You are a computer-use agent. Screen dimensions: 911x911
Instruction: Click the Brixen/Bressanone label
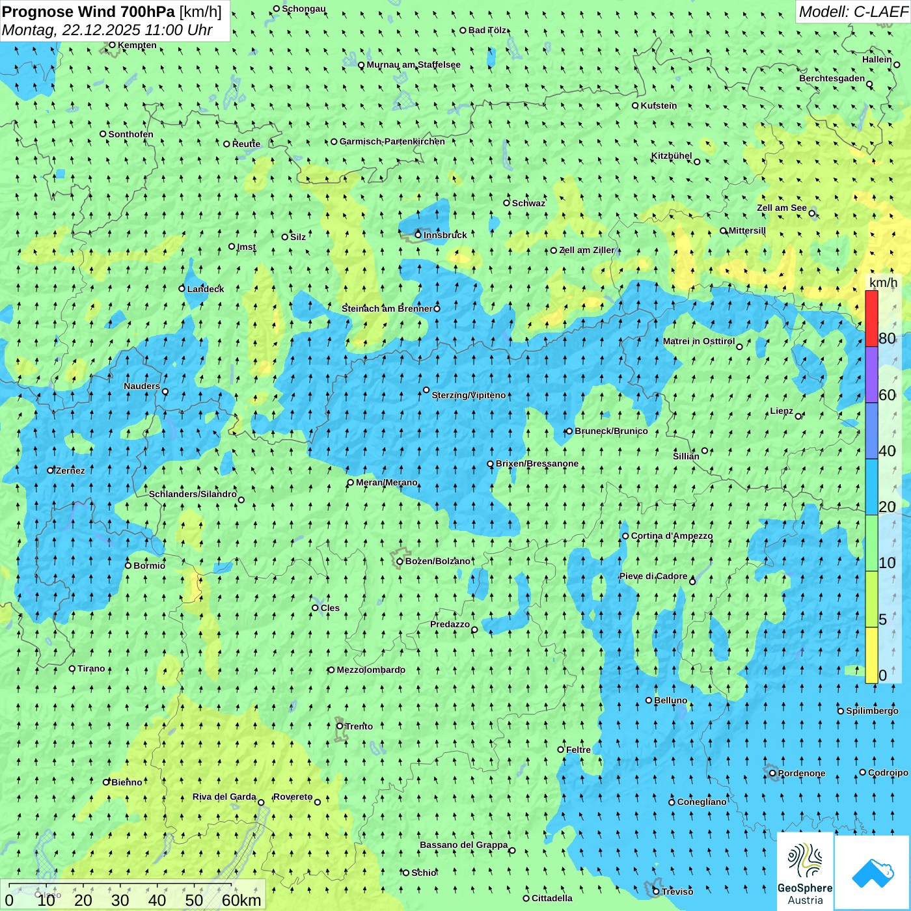point(537,463)
